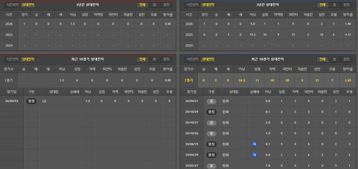The image size is (358, 169).
Task: Click the 1경기 summary cell
Action: point(9,80)
